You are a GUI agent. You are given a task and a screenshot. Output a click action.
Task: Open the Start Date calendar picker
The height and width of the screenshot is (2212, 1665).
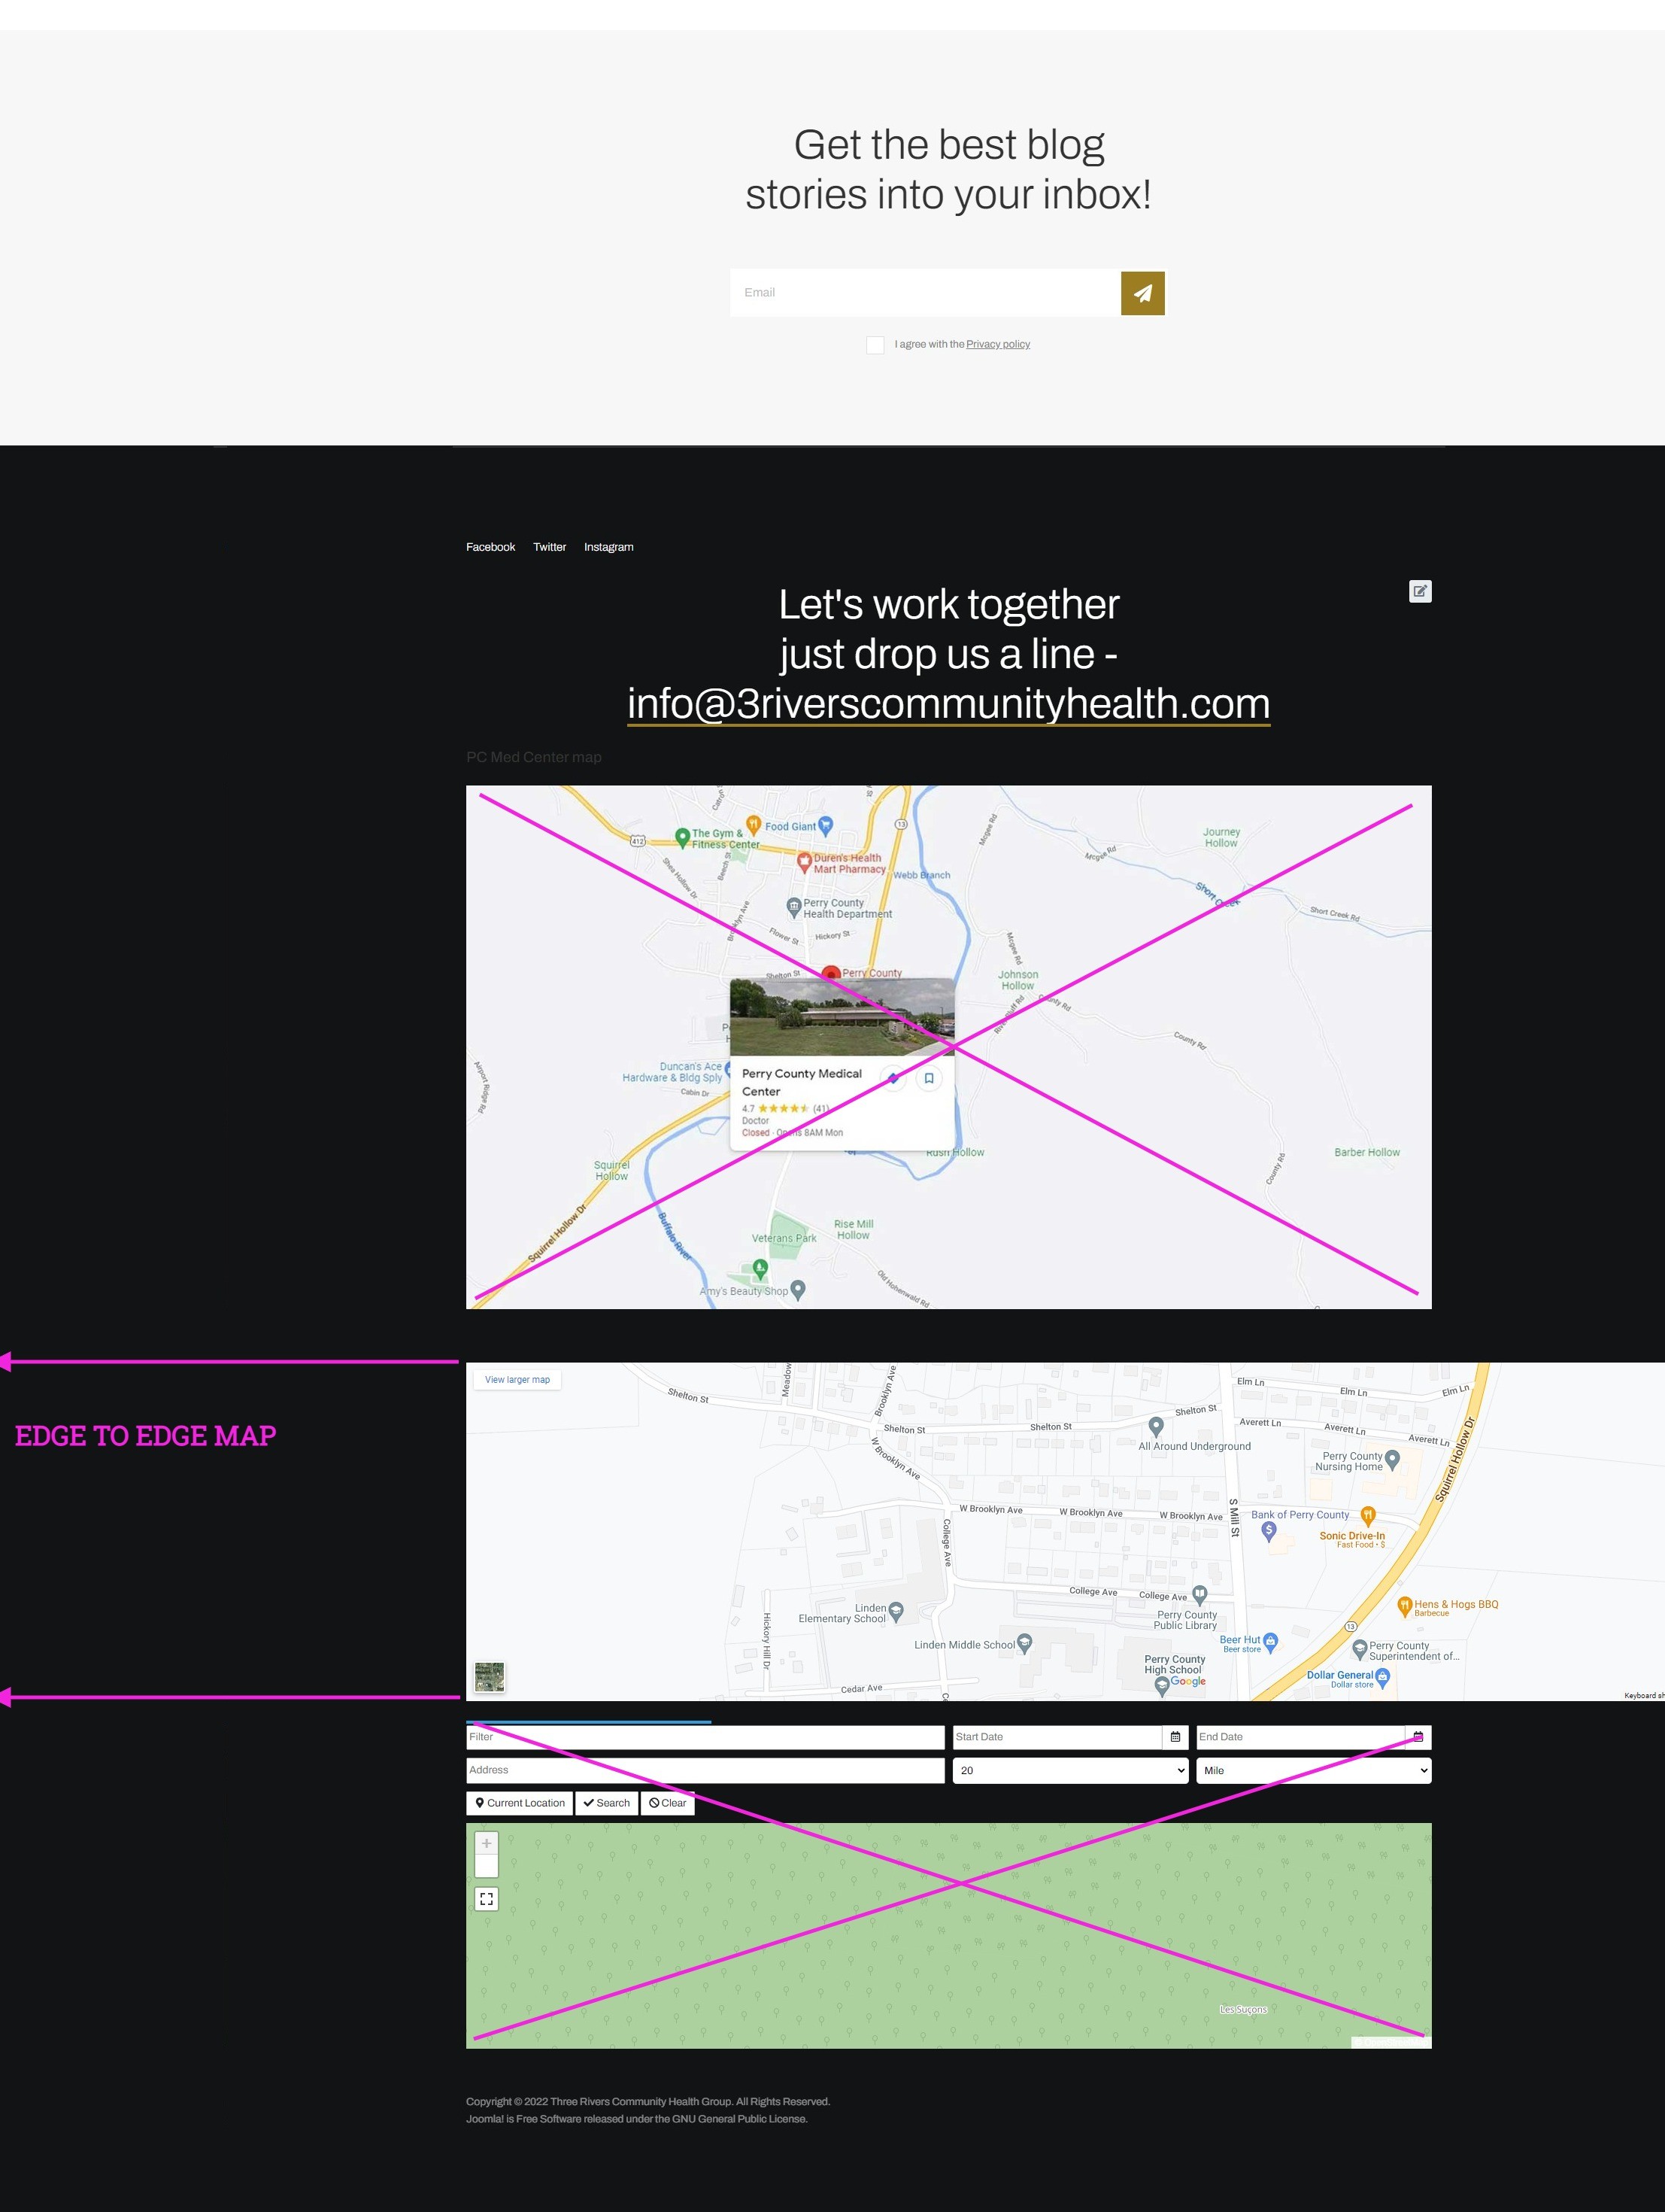point(1175,1737)
